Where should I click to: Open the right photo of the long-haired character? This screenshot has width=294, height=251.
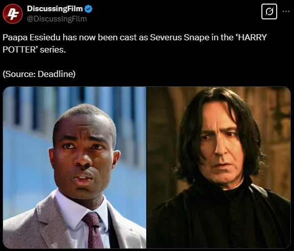219,167
